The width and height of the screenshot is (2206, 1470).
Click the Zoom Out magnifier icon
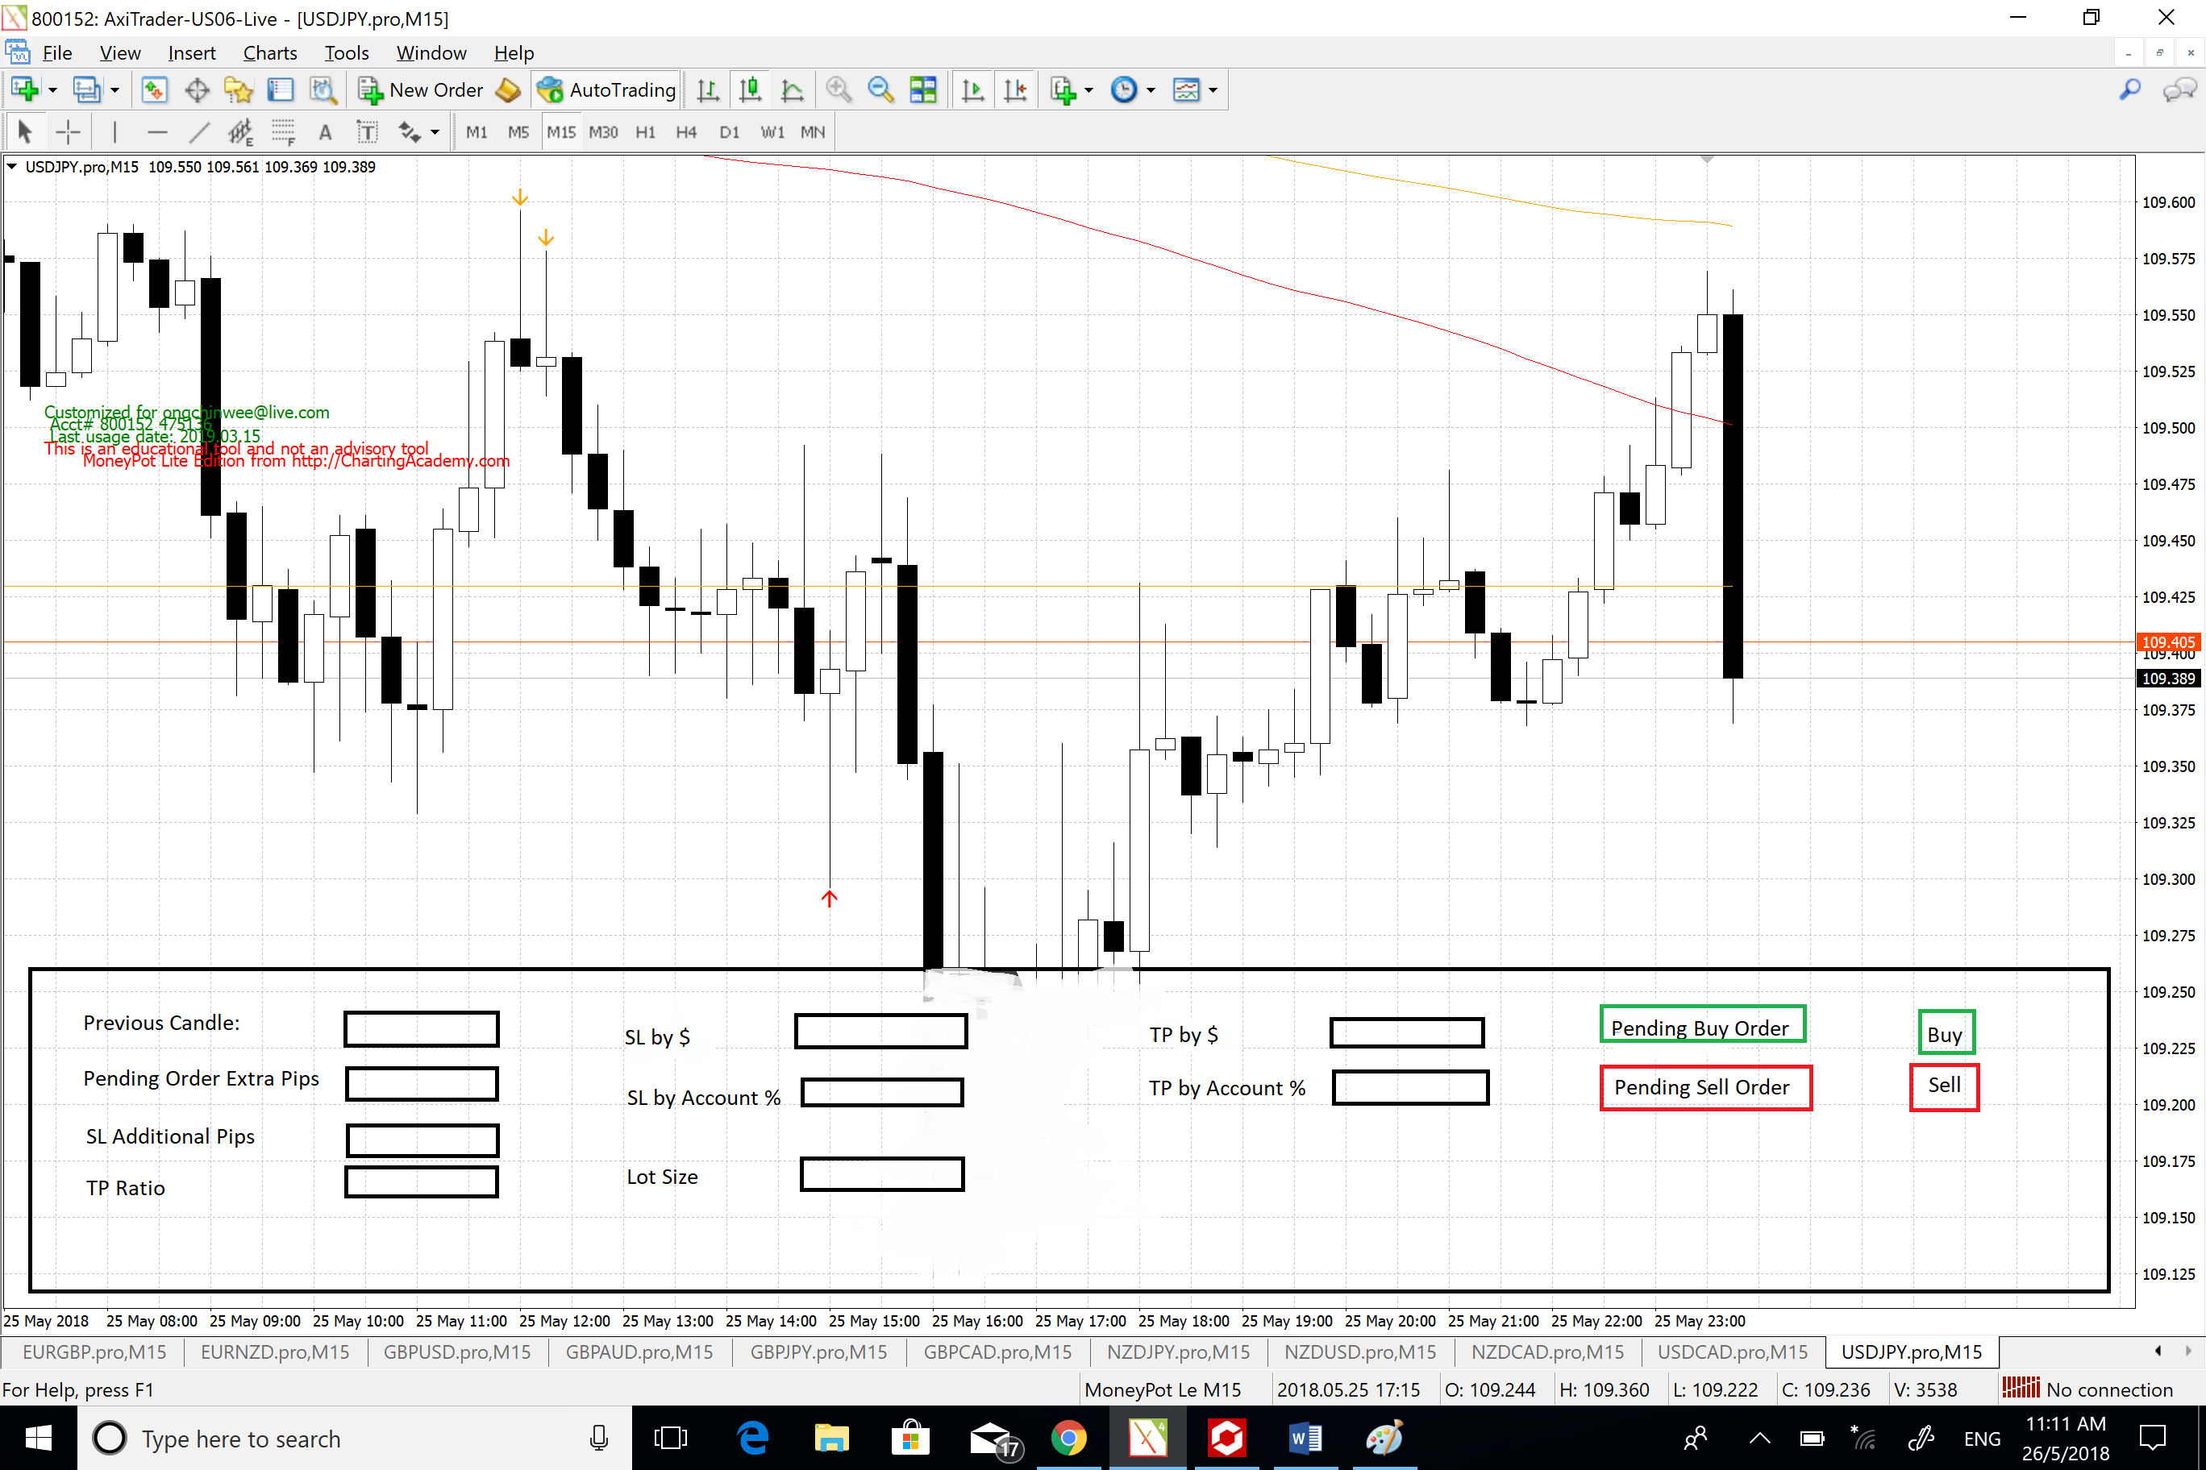click(x=880, y=90)
